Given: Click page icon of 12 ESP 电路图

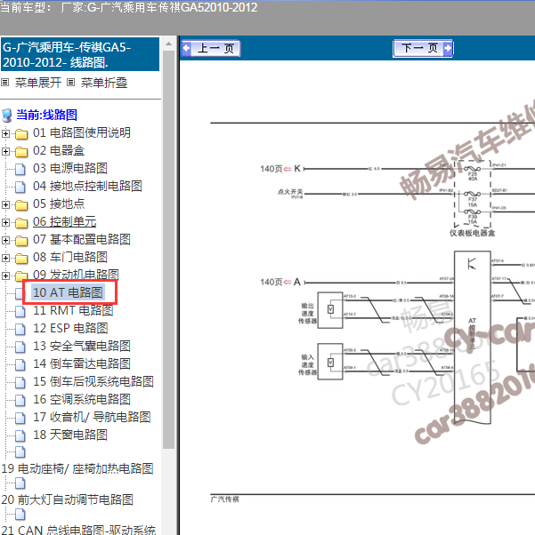Looking at the screenshot, I should (20, 329).
